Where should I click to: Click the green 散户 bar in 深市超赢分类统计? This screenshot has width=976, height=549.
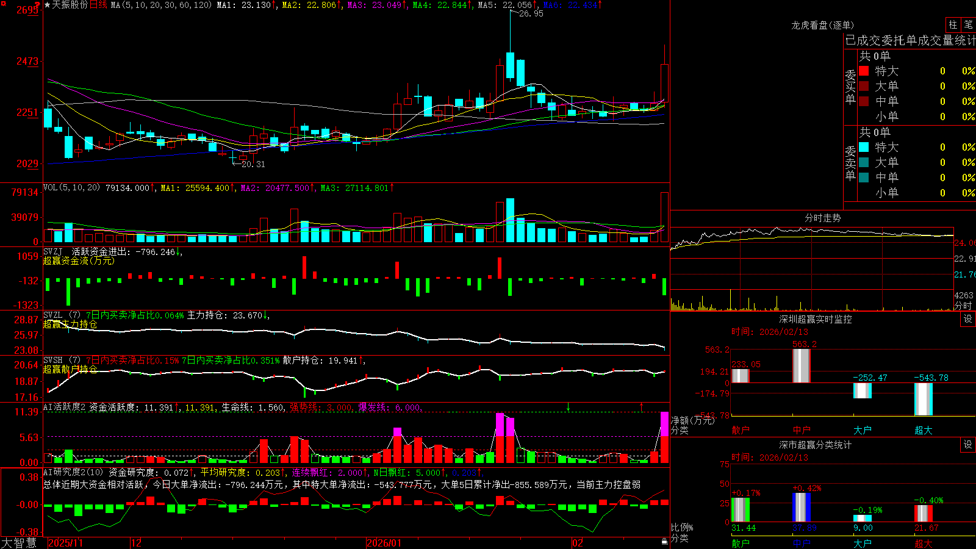pyautogui.click(x=741, y=510)
